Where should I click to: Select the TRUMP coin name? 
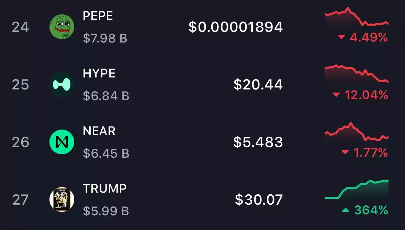[x=105, y=189]
